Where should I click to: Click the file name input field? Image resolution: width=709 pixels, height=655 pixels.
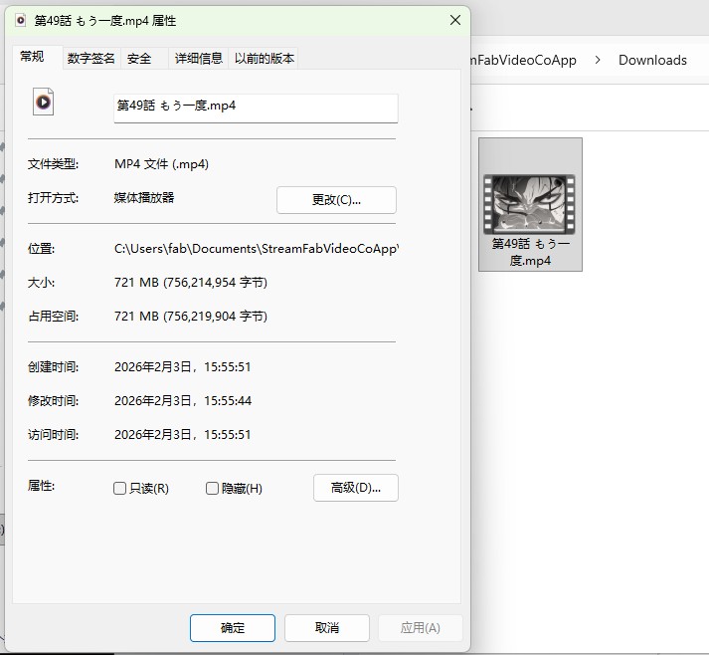click(x=256, y=109)
